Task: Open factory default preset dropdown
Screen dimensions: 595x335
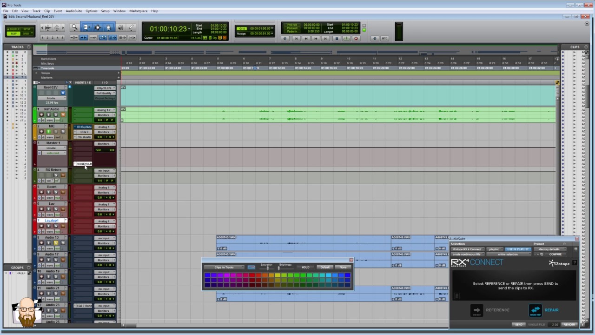Action: pos(550,249)
